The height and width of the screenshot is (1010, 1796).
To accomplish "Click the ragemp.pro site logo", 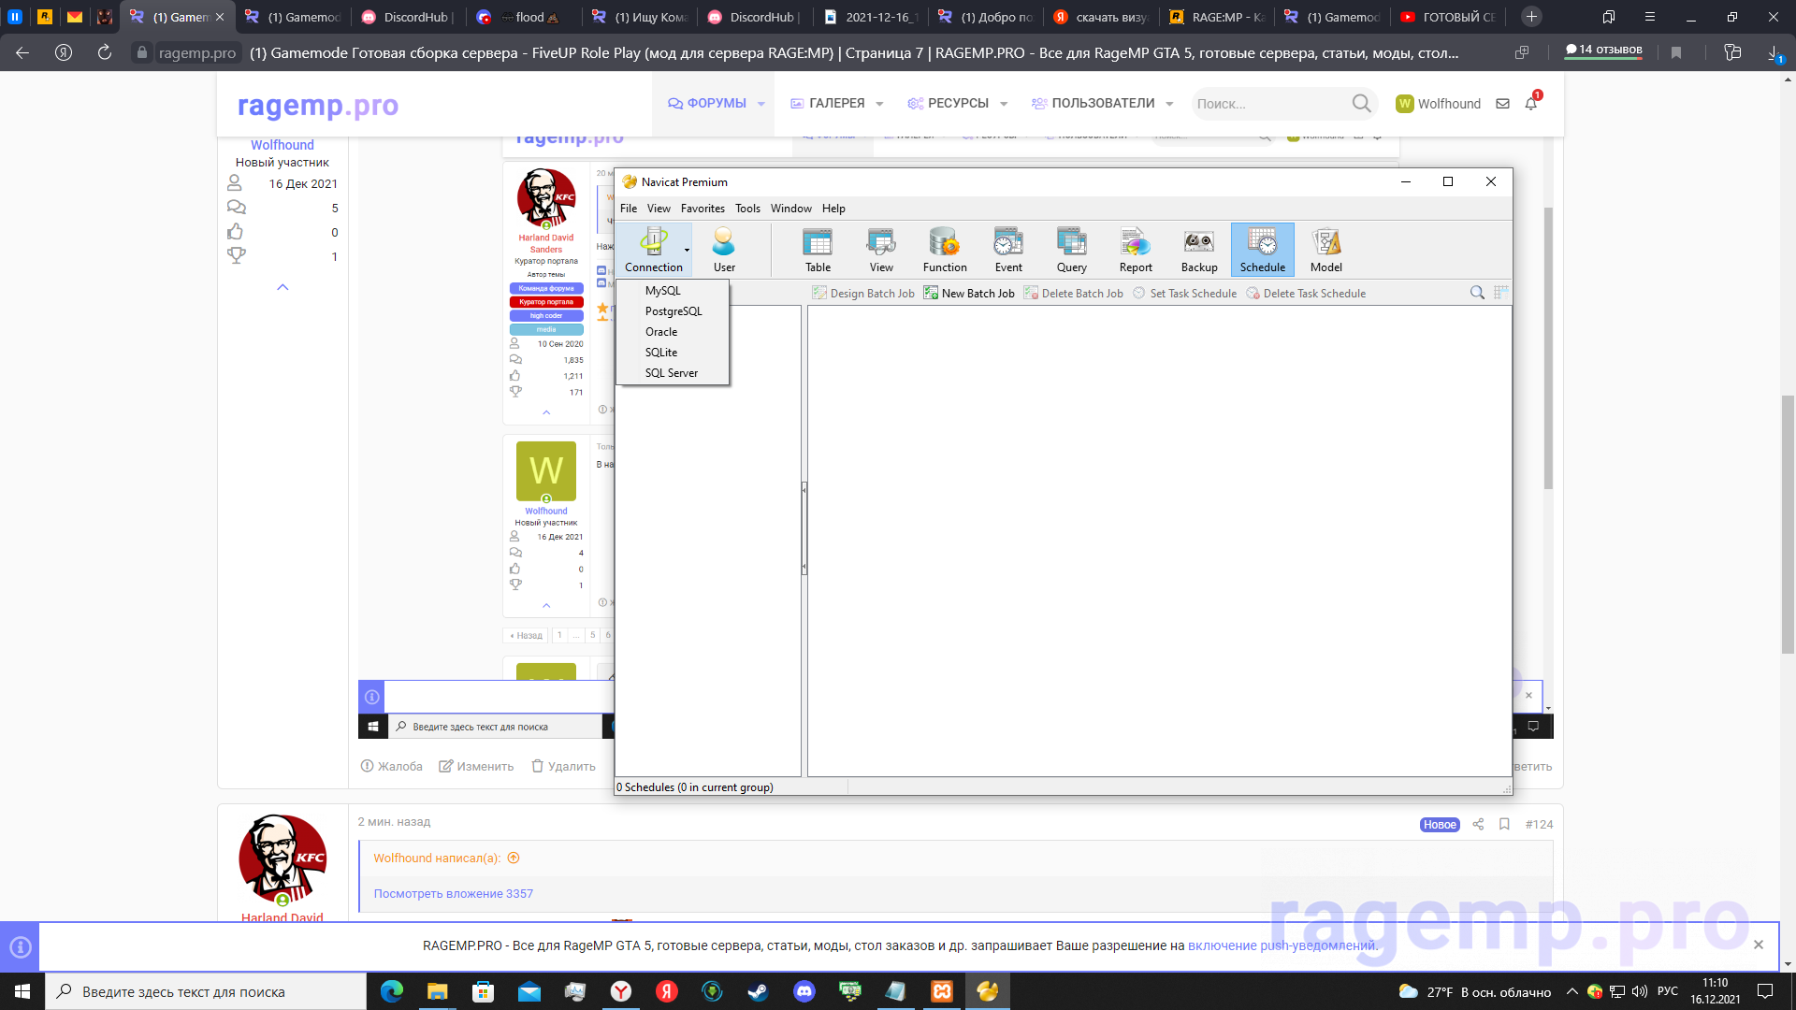I will pos(318,106).
